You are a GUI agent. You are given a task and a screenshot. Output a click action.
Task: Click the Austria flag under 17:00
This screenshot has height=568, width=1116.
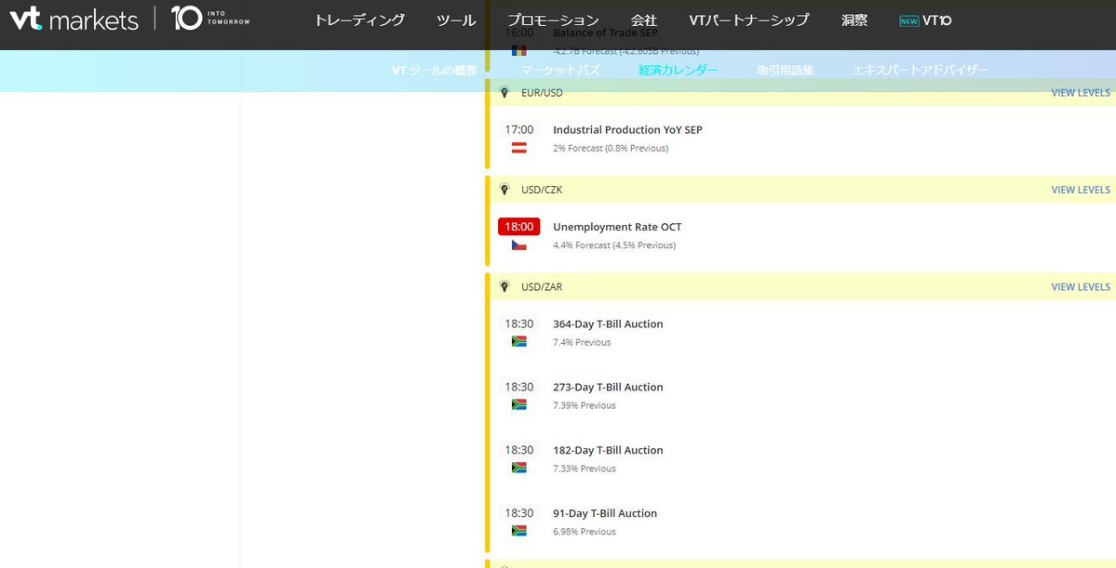click(x=519, y=148)
